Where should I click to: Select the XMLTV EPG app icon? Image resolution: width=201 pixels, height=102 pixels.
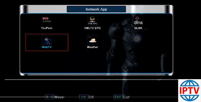coord(92,21)
